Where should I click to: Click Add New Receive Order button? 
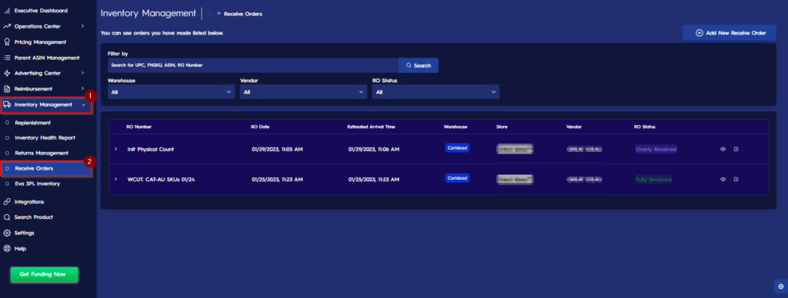point(730,33)
